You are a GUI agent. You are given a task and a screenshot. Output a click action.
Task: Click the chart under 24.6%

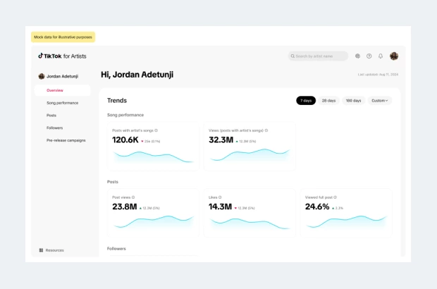346,222
